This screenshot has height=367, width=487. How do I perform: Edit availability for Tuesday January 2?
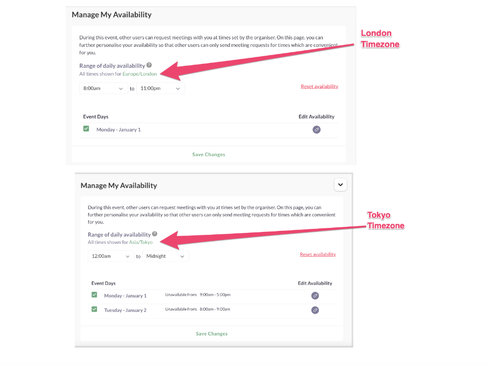pos(315,310)
